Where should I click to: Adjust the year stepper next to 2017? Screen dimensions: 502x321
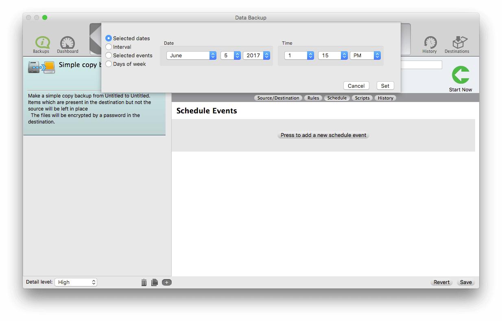[x=266, y=55]
